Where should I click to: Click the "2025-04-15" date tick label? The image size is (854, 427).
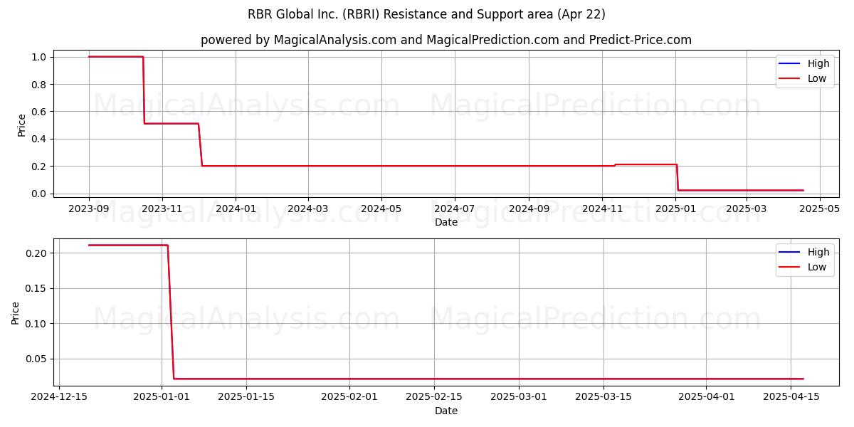[x=791, y=396]
